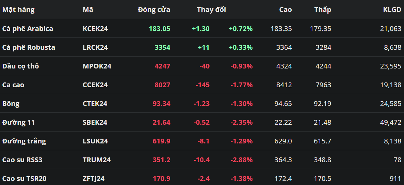Viewport: 404px width, 185px height.
Task: Open the Cà phê Arabica row
Action: point(28,29)
